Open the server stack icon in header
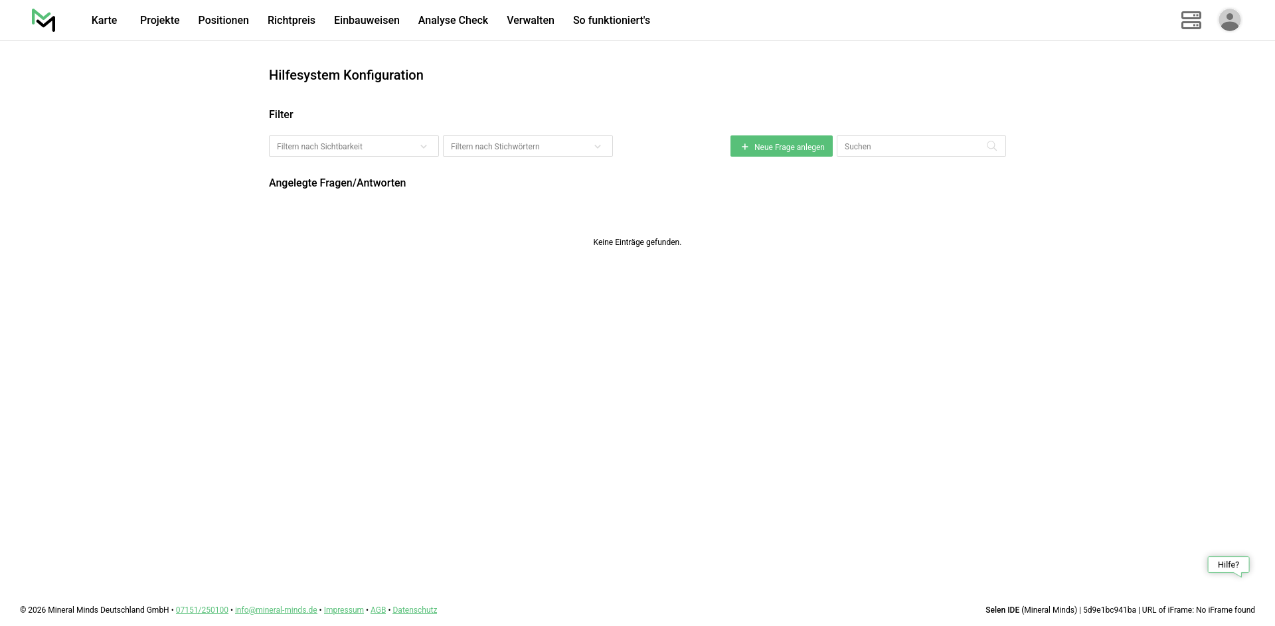Screen dimensions: 1275x626 (x=1191, y=20)
